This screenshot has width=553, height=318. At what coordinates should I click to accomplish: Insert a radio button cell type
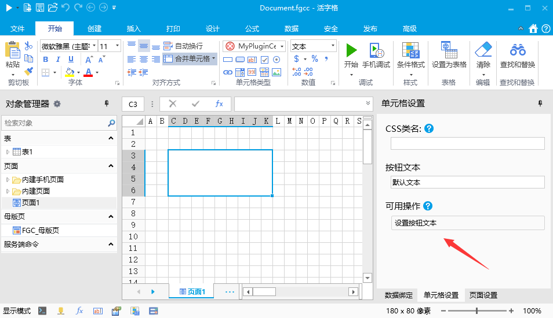(x=276, y=60)
